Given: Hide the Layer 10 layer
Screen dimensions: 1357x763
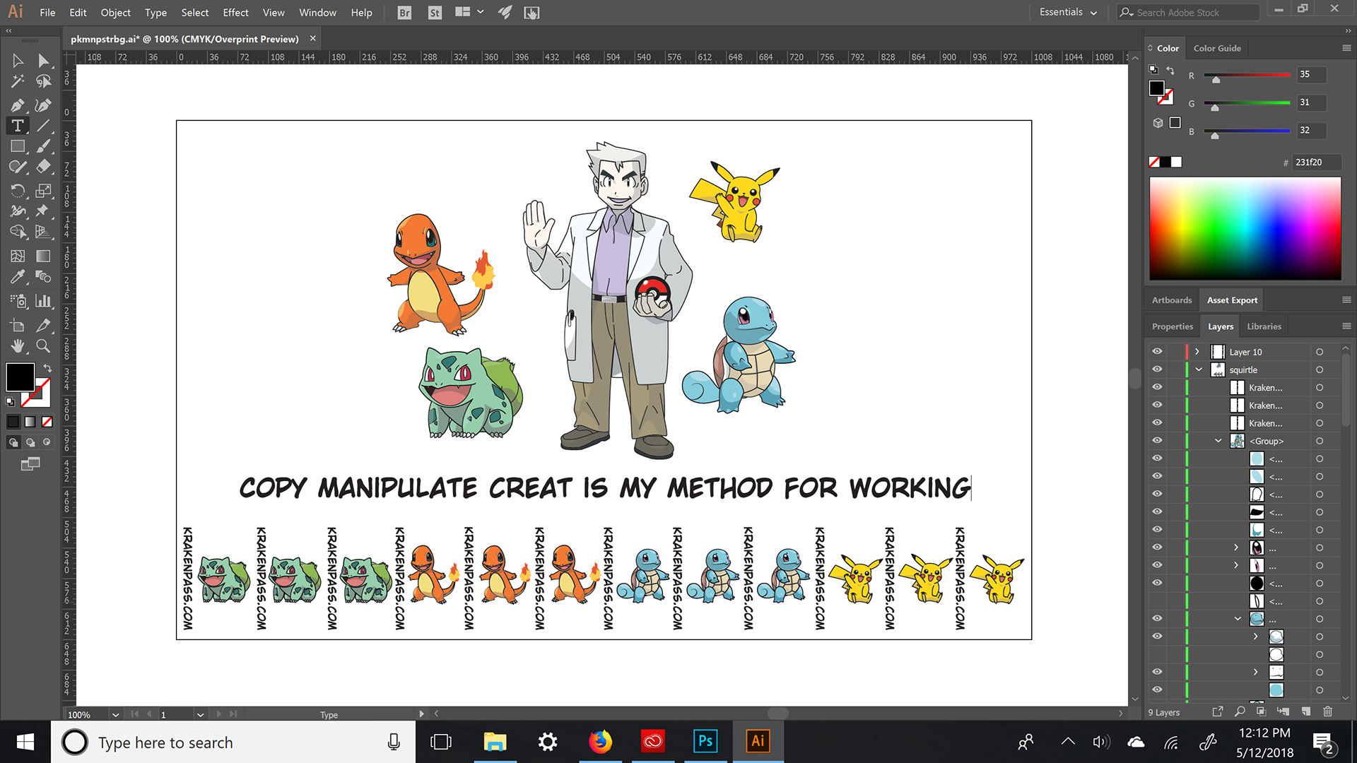Looking at the screenshot, I should 1157,351.
